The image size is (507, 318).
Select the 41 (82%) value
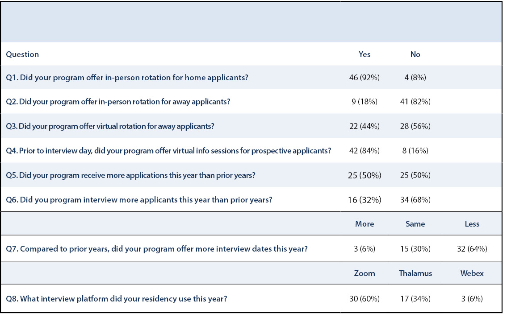pyautogui.click(x=415, y=102)
